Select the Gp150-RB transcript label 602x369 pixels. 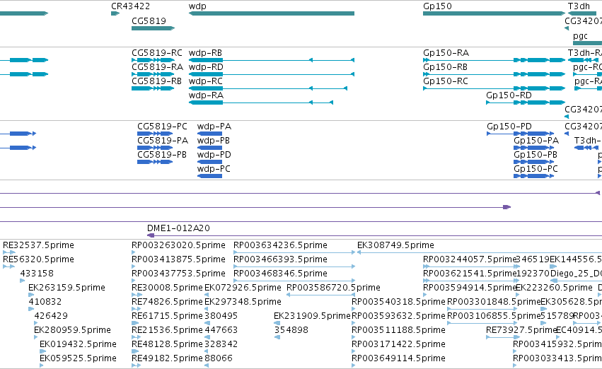point(446,67)
